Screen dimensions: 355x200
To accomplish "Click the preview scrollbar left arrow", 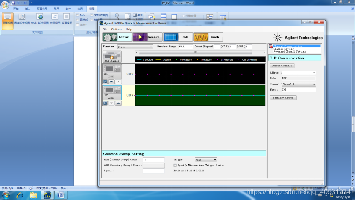I will (x=137, y=52).
